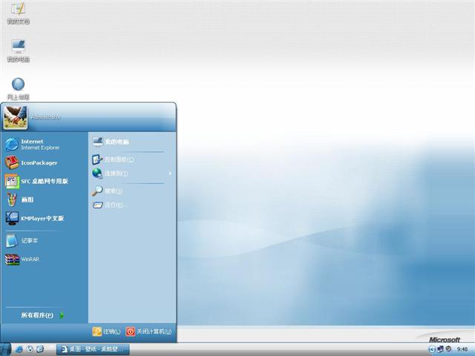Screen dimensions: 475x356
Task: Switch to the 桌面 - 壁纸 taskbar window
Action: pos(93,349)
